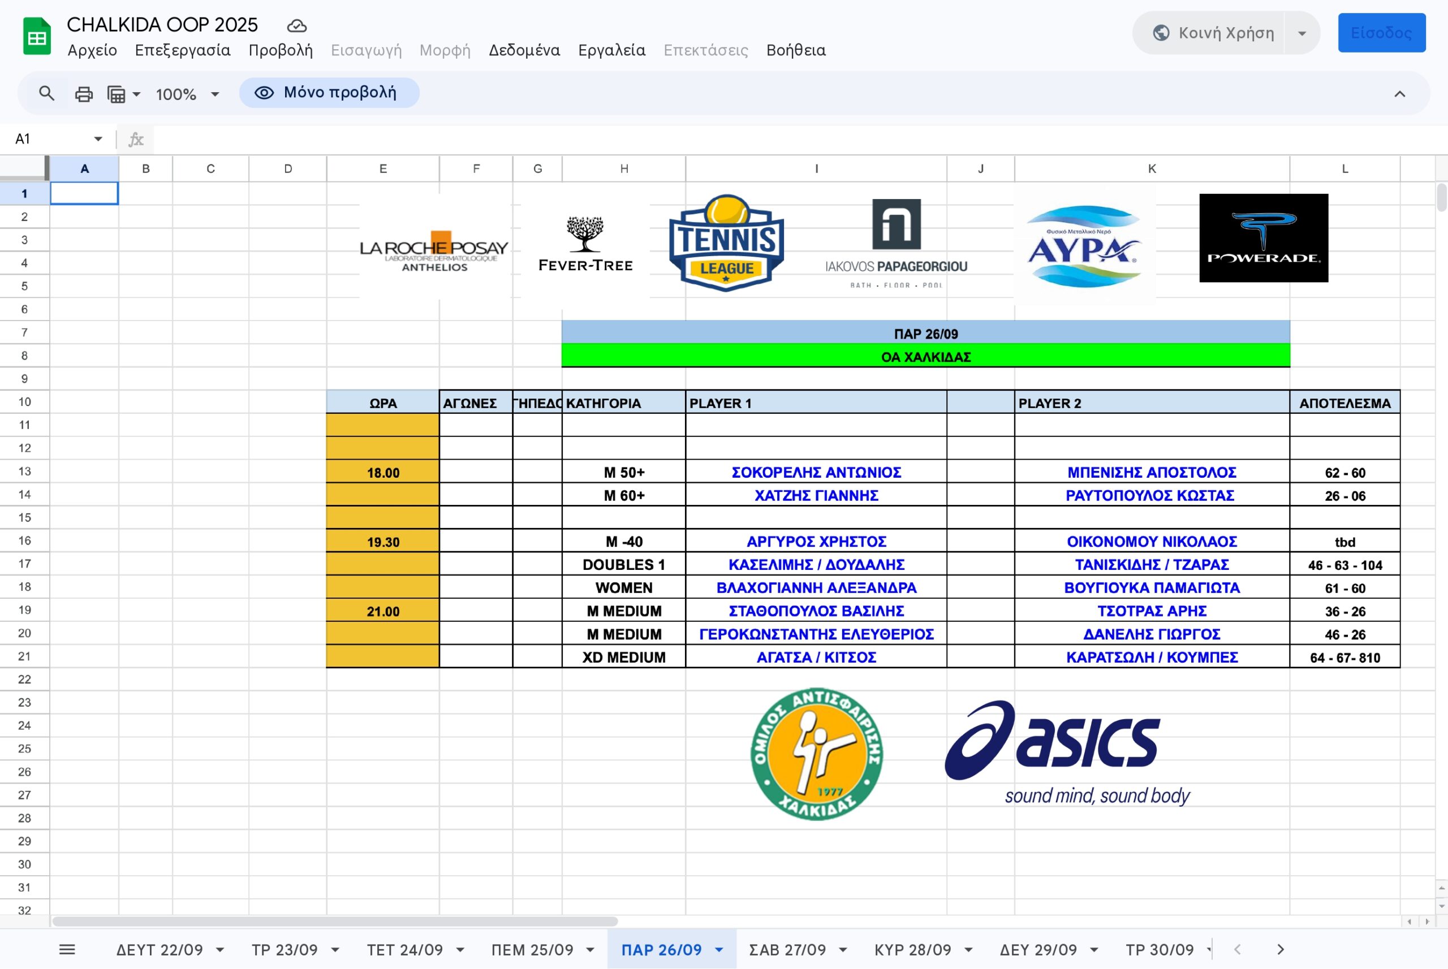The width and height of the screenshot is (1448, 969).
Task: Click the search magnifier icon in toolbar
Action: coord(46,93)
